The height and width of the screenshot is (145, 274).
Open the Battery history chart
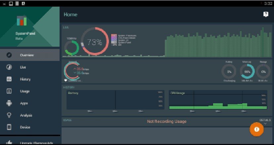coord(113,100)
